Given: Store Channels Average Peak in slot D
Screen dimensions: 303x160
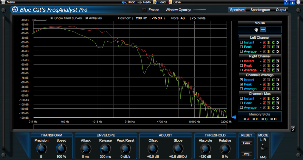Looking at the screenshot, I should pyautogui.click(x=278, y=84).
